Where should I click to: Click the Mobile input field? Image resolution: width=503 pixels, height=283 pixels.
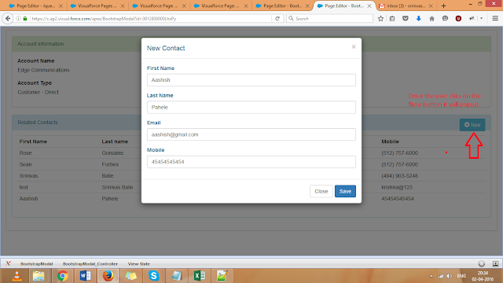(251, 162)
